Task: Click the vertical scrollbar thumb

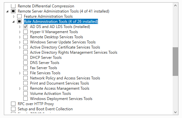Action: tap(175, 61)
